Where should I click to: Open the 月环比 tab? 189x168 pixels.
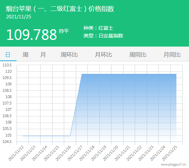coord(103,55)
